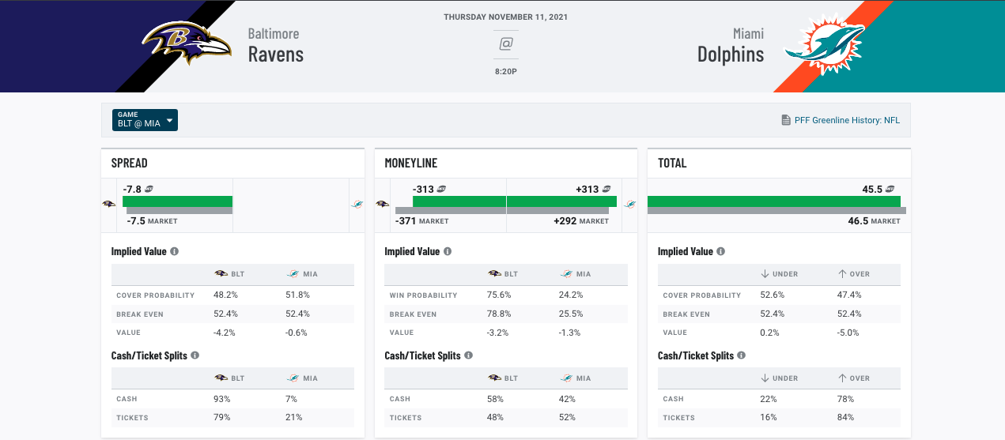Click the green total points bar

(774, 201)
